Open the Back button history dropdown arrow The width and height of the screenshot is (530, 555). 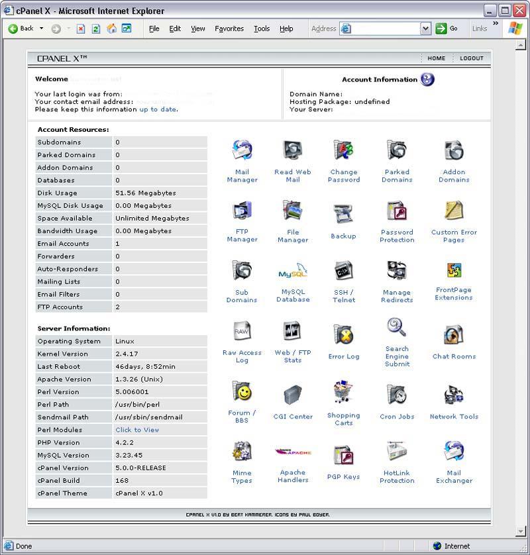pos(42,28)
